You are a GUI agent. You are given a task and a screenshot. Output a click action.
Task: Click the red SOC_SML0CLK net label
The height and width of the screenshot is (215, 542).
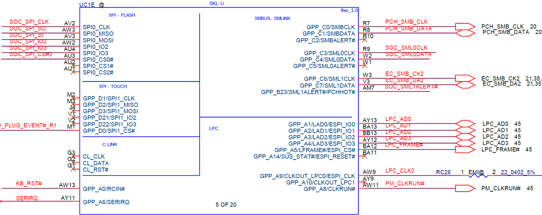[406, 48]
